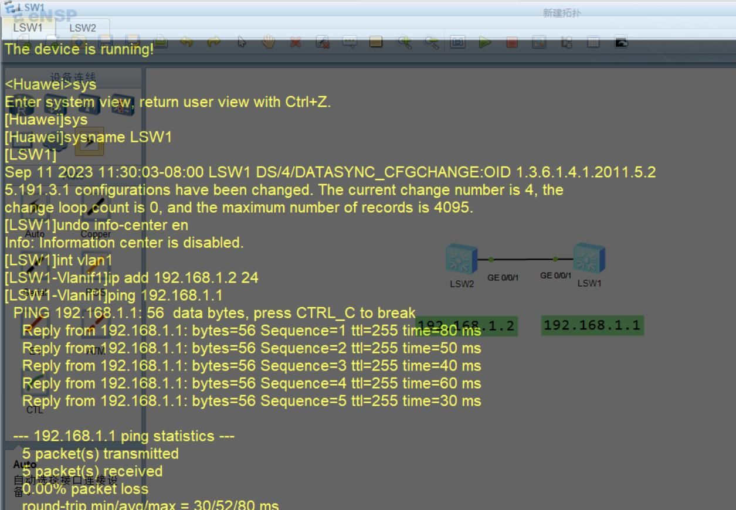
Task: Click the highlighted connection category icon
Action: 89,141
